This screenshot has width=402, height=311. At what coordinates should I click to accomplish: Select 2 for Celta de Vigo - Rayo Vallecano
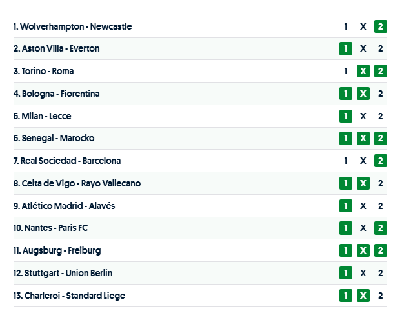tap(381, 183)
